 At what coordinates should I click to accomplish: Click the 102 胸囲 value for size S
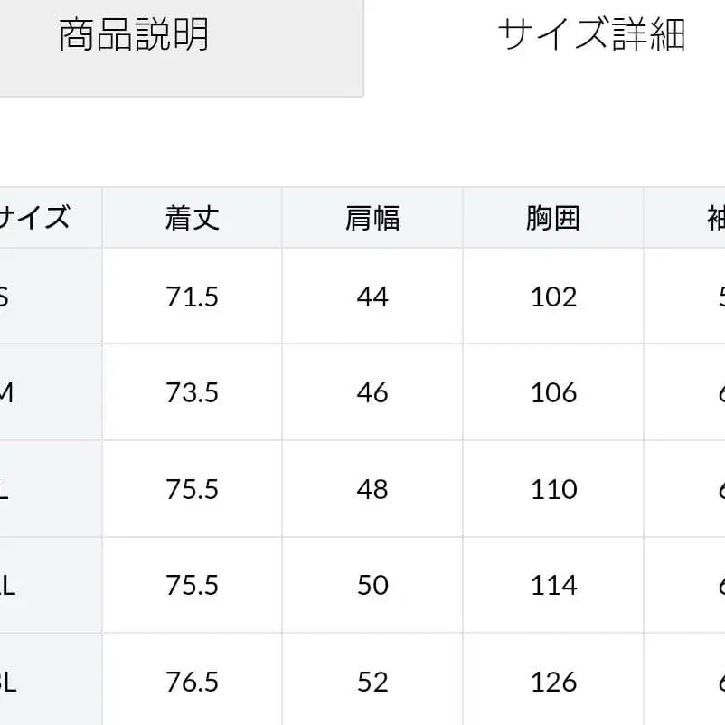(x=553, y=296)
